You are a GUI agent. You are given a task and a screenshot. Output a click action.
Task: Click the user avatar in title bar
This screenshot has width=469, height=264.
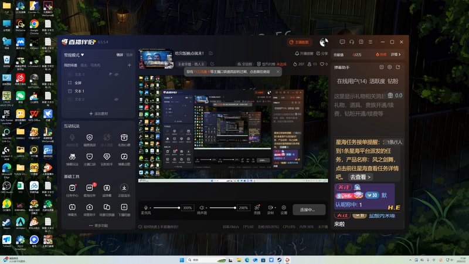pos(324,42)
